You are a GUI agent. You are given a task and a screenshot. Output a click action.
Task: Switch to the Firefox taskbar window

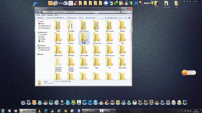click(x=90, y=111)
